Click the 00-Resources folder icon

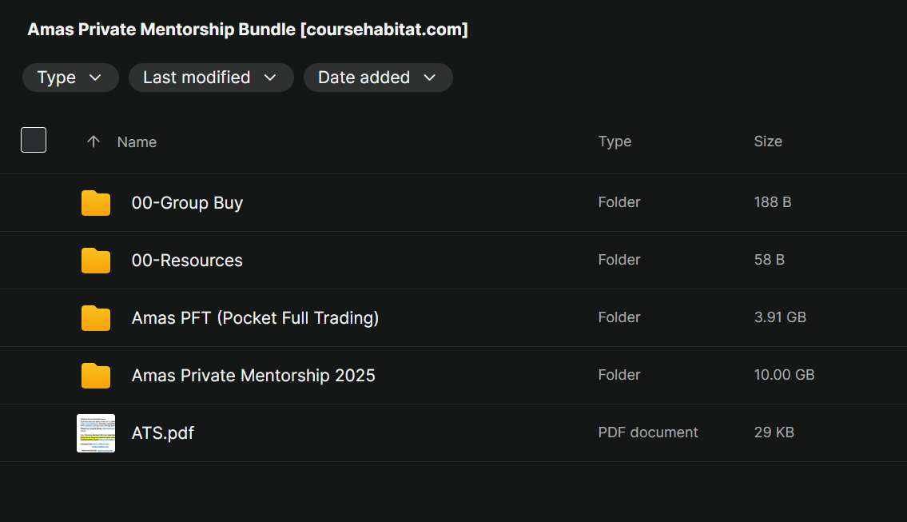[x=95, y=261]
